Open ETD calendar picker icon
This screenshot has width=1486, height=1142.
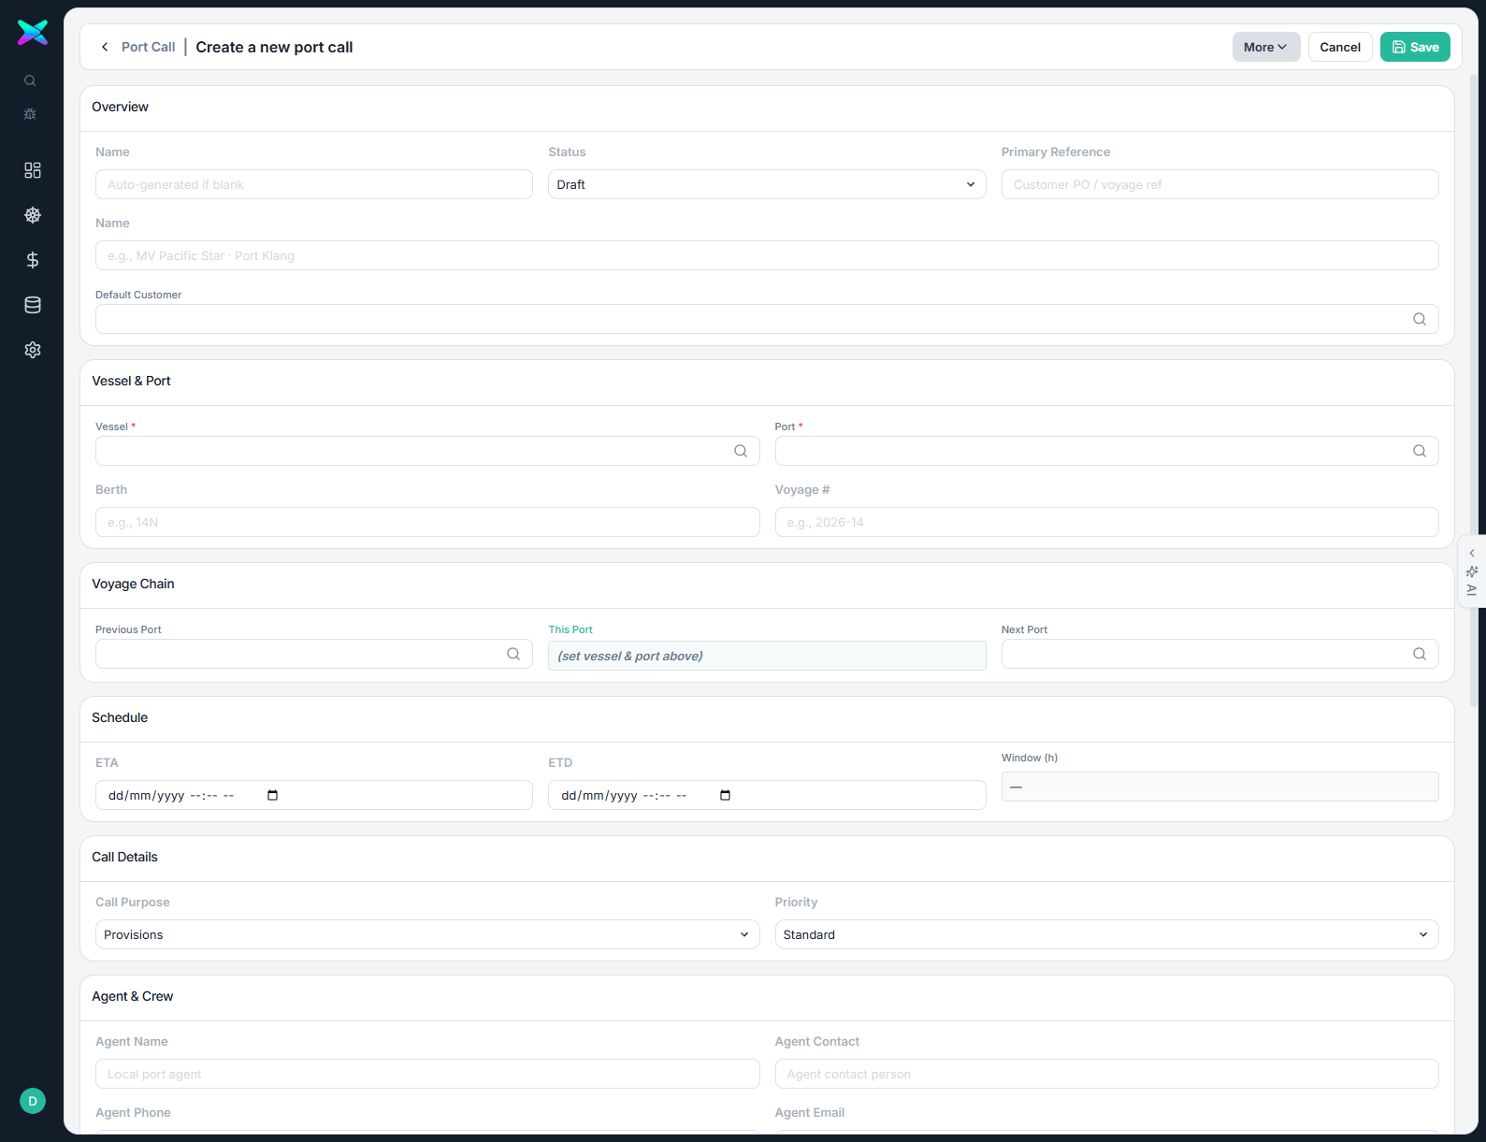(725, 795)
